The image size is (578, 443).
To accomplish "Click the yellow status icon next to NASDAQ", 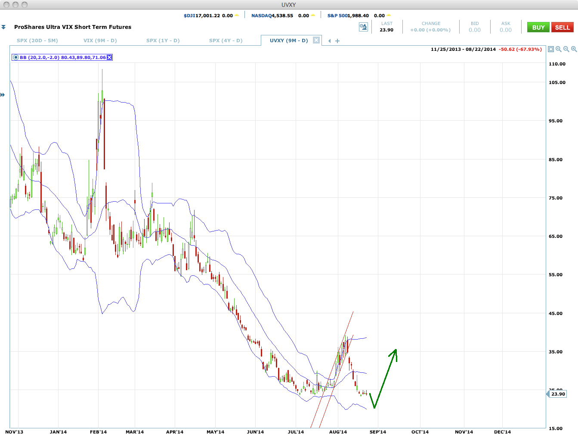I will 313,16.
